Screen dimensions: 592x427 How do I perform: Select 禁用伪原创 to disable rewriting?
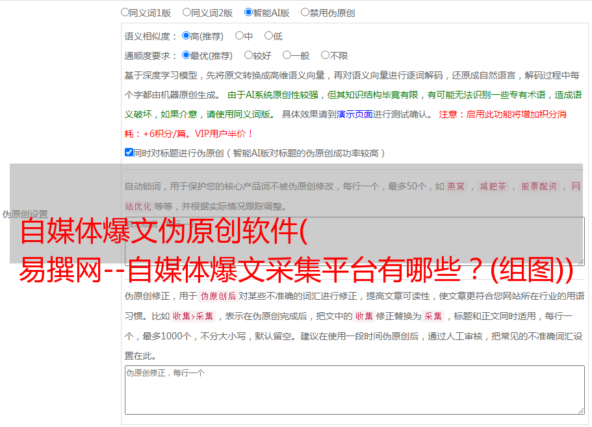click(305, 12)
